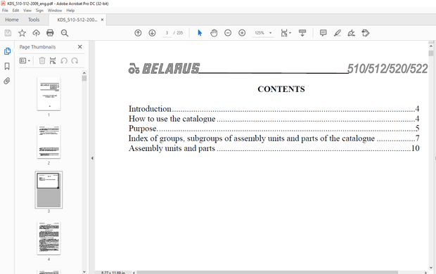Open fit page options icon

(x=286, y=33)
